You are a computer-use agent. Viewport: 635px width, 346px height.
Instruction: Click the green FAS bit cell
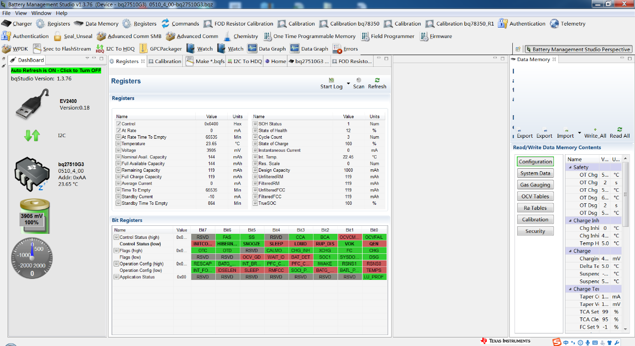click(227, 237)
